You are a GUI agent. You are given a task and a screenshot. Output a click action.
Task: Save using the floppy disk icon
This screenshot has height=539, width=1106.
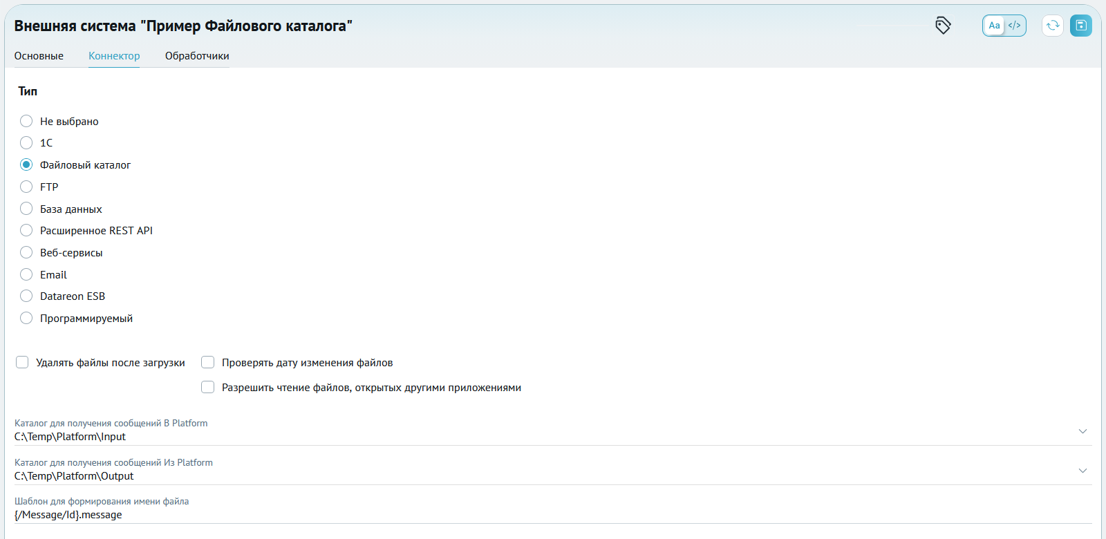tap(1081, 26)
